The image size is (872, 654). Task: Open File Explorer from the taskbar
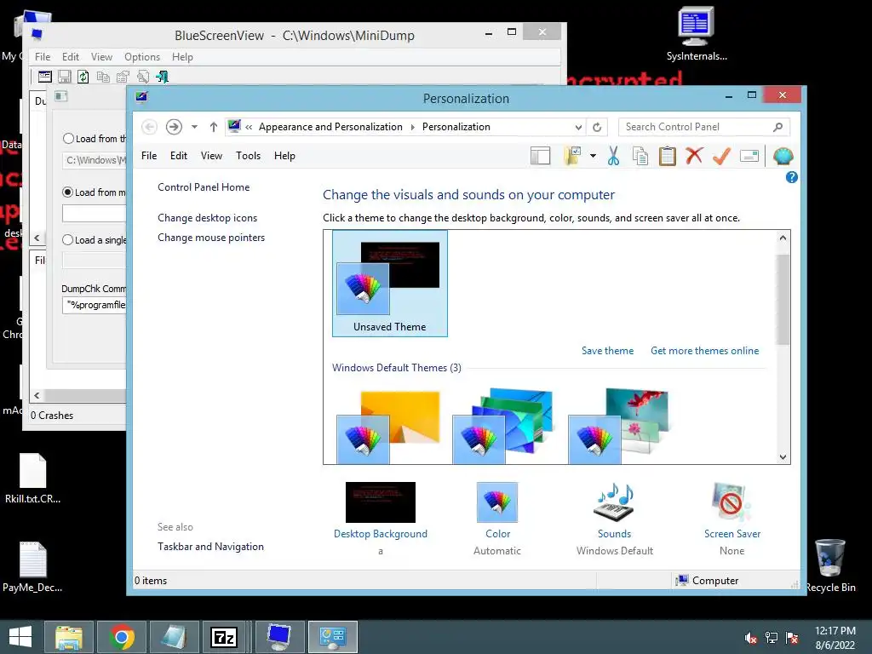[69, 637]
